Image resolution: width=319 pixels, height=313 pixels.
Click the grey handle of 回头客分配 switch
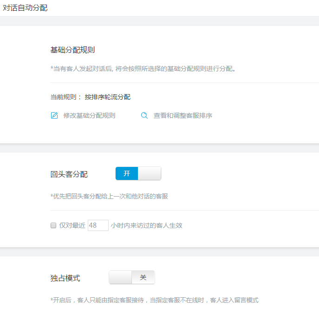tap(150, 173)
